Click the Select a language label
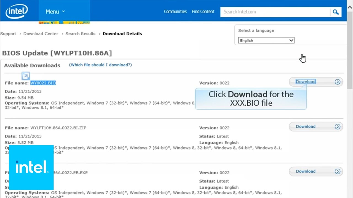353x198 pixels. [256, 31]
